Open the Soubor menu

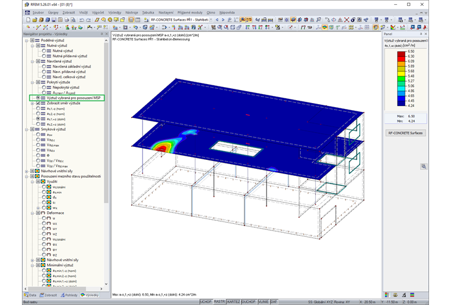pyautogui.click(x=38, y=12)
